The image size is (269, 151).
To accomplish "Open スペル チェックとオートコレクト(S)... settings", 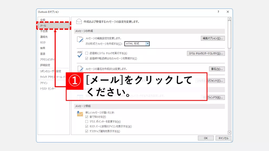I will click(206, 53).
